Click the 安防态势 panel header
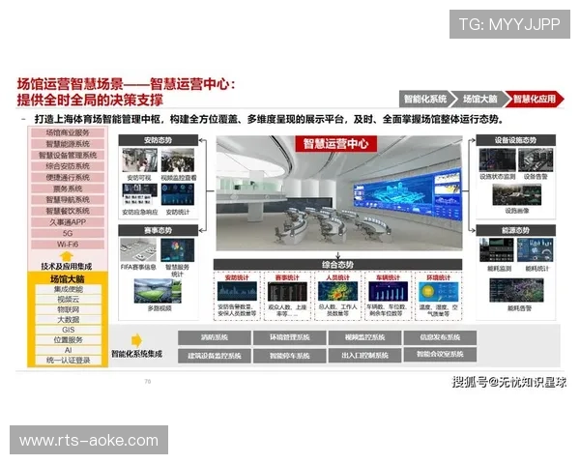This screenshot has height=464, width=580. click(158, 140)
